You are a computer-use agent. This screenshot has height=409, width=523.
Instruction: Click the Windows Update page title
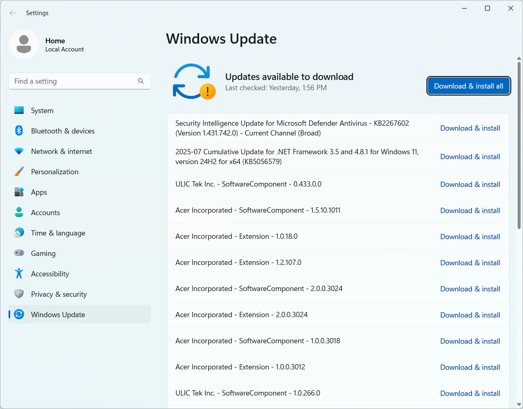(x=221, y=39)
